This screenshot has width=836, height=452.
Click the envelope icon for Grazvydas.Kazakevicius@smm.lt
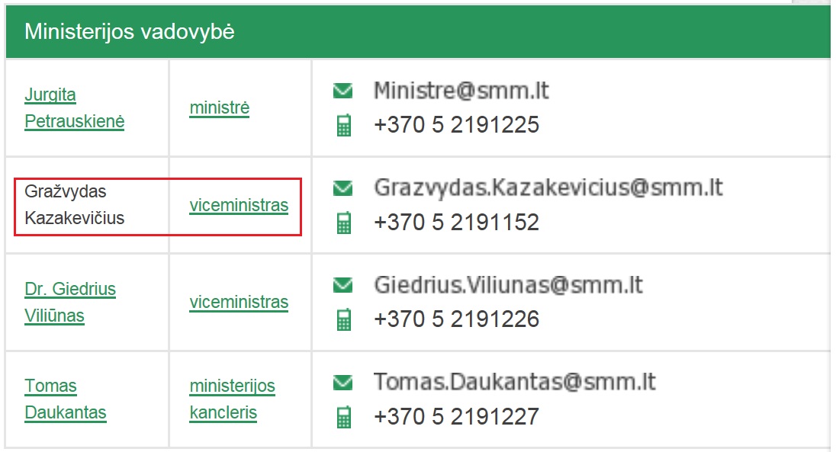pos(342,188)
